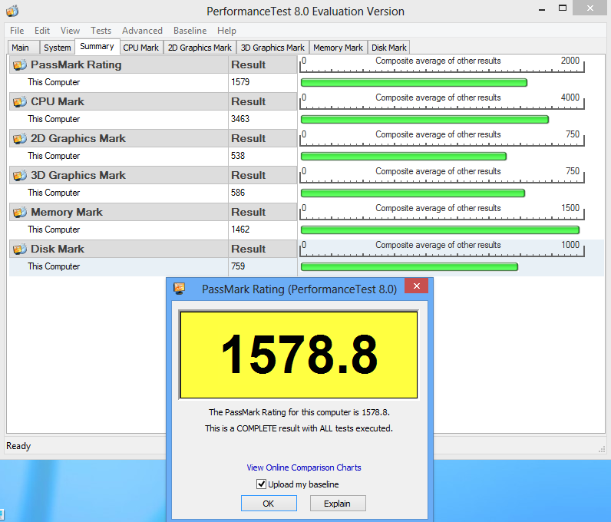Click the window resize grip in status bar
Viewport: 611px width, 522px height.
602,449
